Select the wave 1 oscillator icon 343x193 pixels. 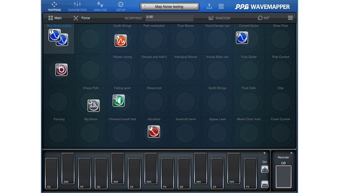coord(54,35)
